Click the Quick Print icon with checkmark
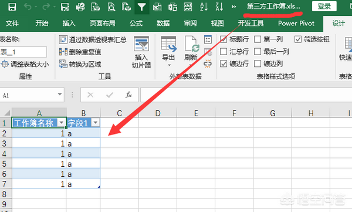This screenshot has height=212, width=352. pos(80,6)
